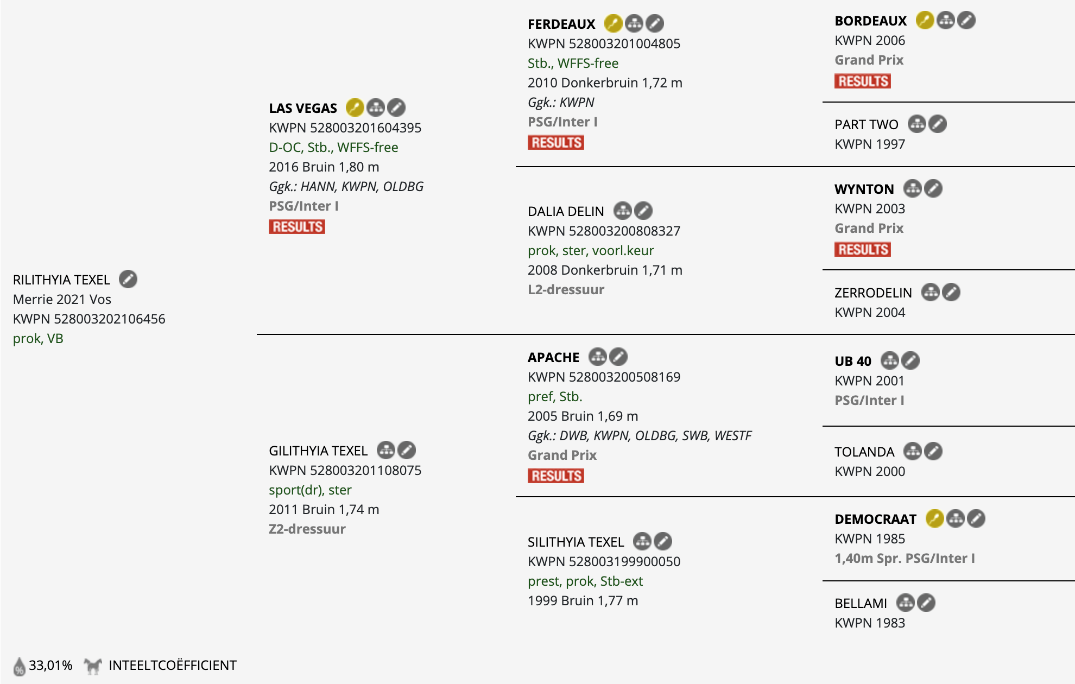The width and height of the screenshot is (1075, 684).
Task: Click edit pencil icon beside Bellami
Action: click(926, 603)
